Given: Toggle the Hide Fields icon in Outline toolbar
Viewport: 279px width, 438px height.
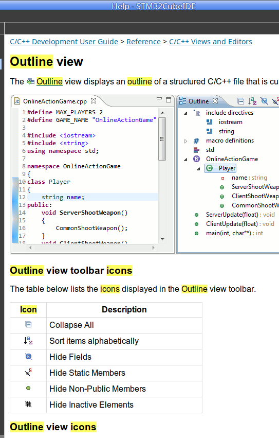Looking at the screenshot, I should tap(264, 100).
